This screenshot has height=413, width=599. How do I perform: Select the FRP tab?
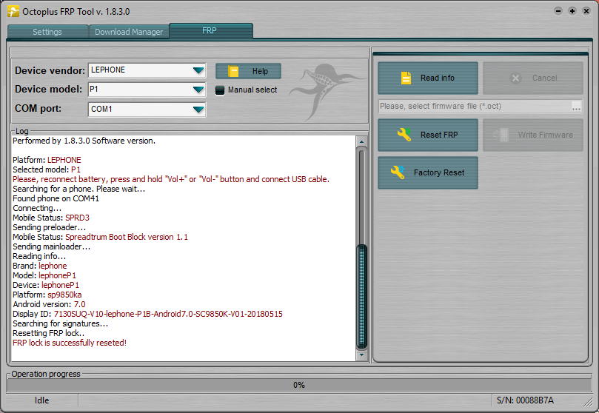[x=210, y=31]
